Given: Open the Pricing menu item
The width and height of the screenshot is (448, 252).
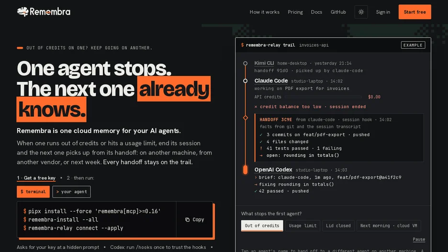Looking at the screenshot, I should coord(295,12).
